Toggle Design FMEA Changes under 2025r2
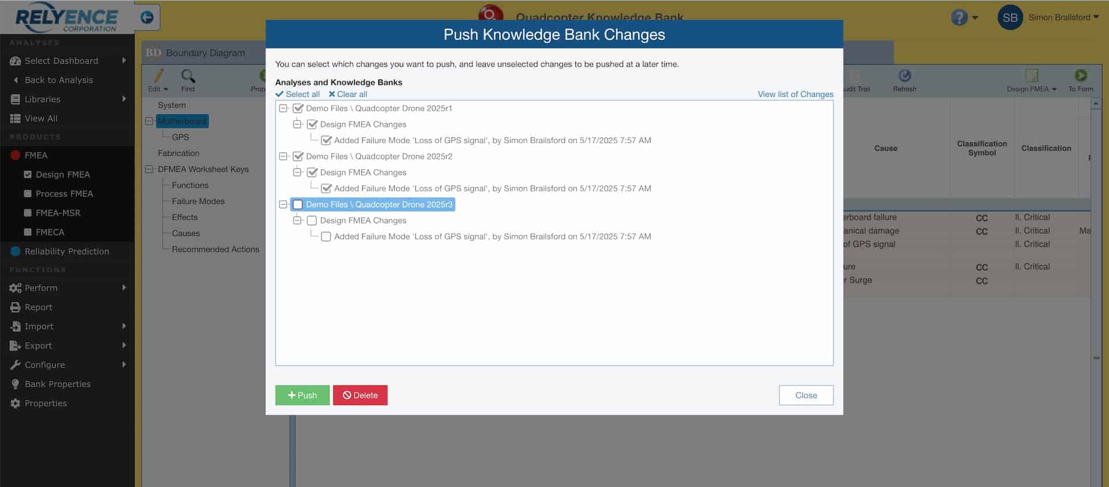The width and height of the screenshot is (1109, 487). (312, 173)
